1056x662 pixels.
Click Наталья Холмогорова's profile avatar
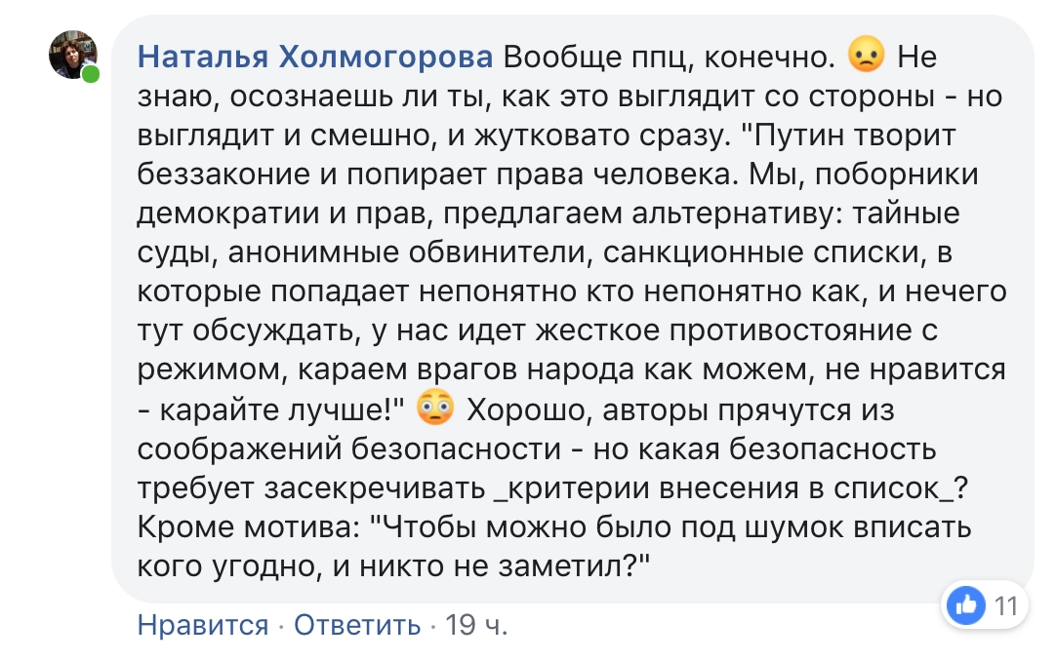pyautogui.click(x=72, y=55)
